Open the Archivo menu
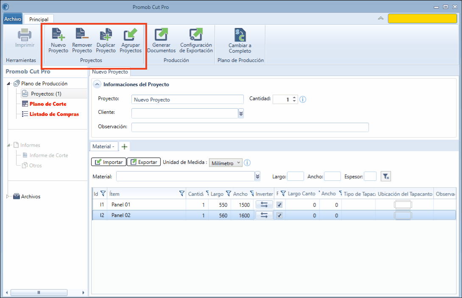 tap(13, 19)
